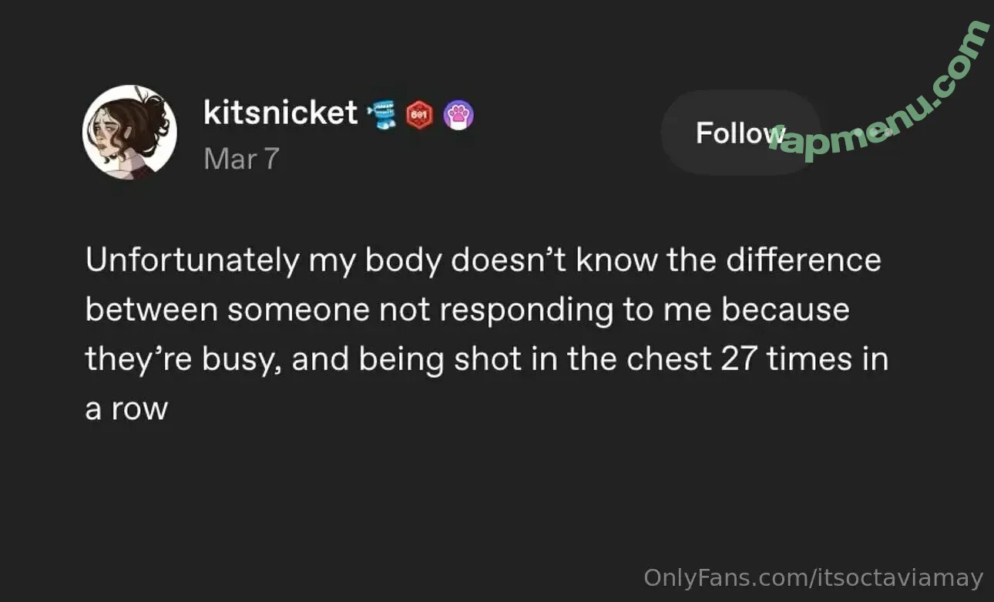Click the number 27 in the post
The width and height of the screenshot is (994, 602).
click(x=740, y=359)
